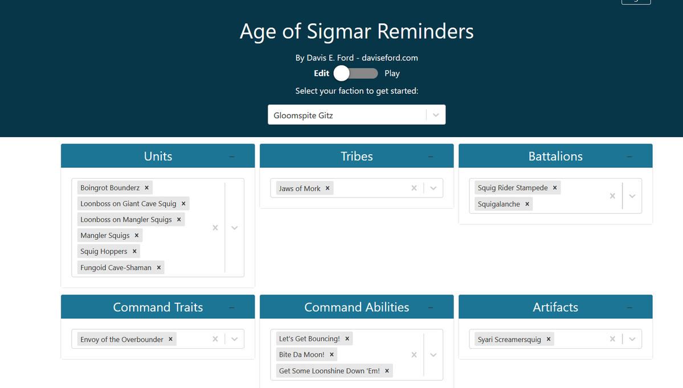Collapse the Artifacts panel with the minus control
The image size is (683, 388).
coord(629,307)
